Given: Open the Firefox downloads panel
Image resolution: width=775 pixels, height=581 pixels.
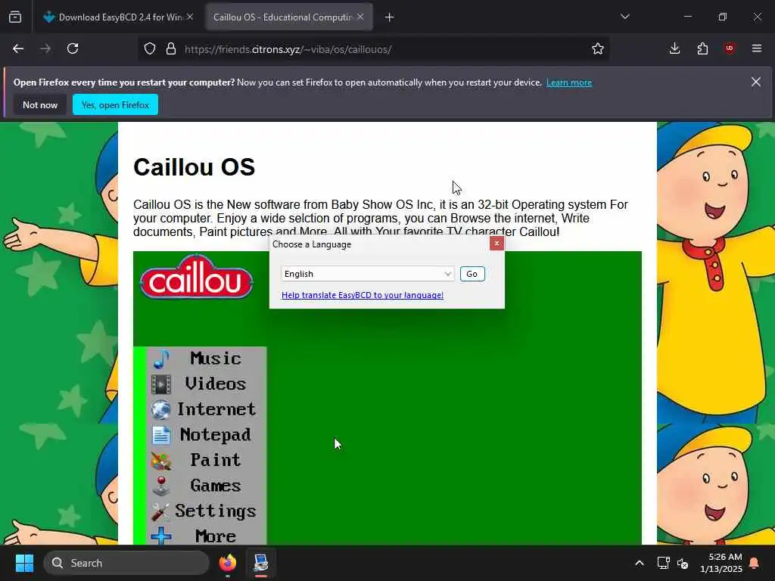Looking at the screenshot, I should (674, 48).
